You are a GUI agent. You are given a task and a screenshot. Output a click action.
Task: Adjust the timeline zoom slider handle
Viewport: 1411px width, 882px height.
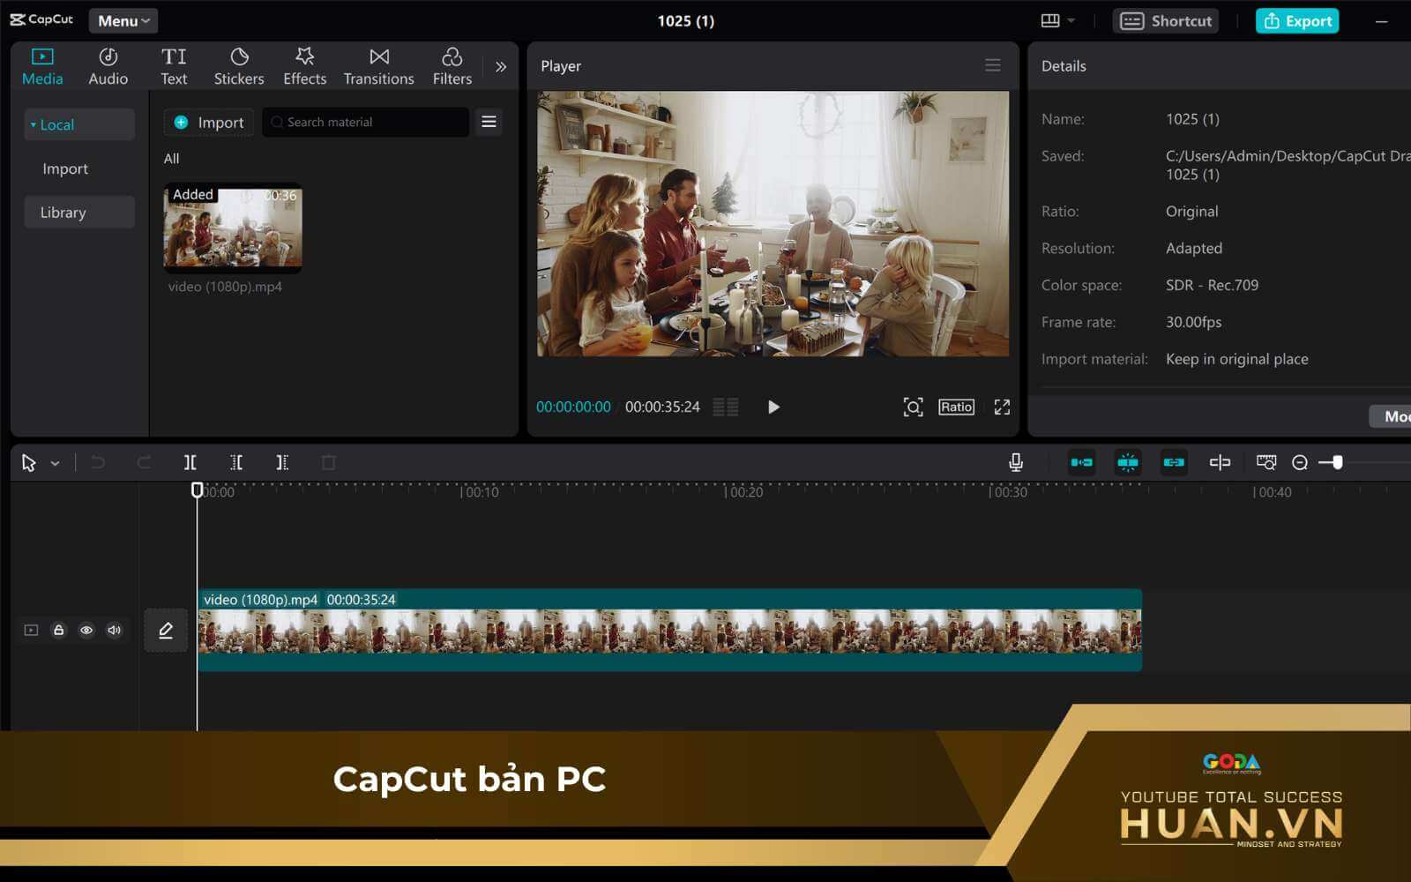1337,463
